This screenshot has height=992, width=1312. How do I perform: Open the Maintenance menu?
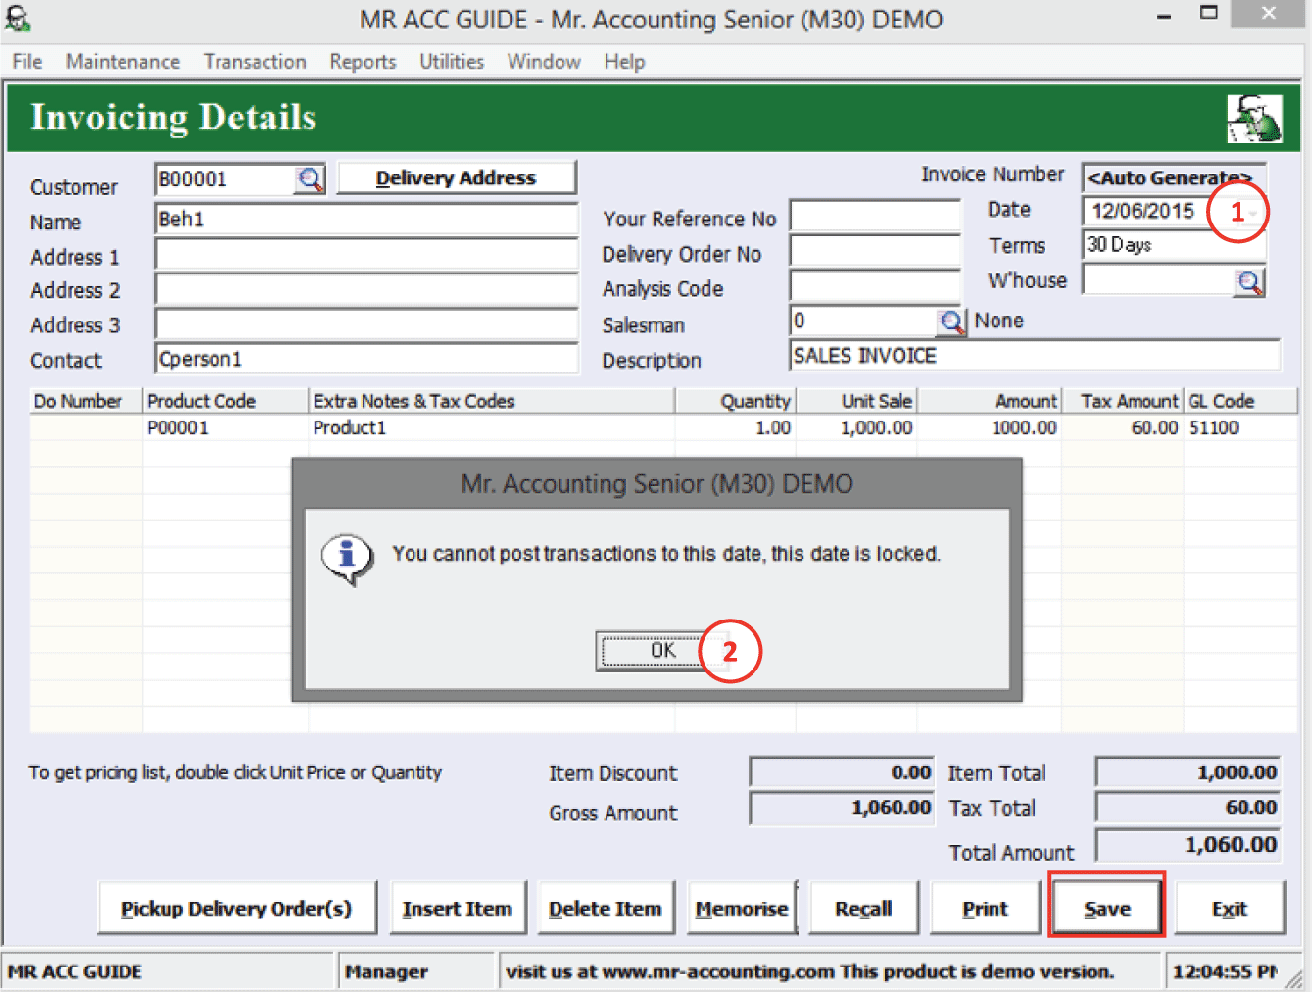[122, 62]
